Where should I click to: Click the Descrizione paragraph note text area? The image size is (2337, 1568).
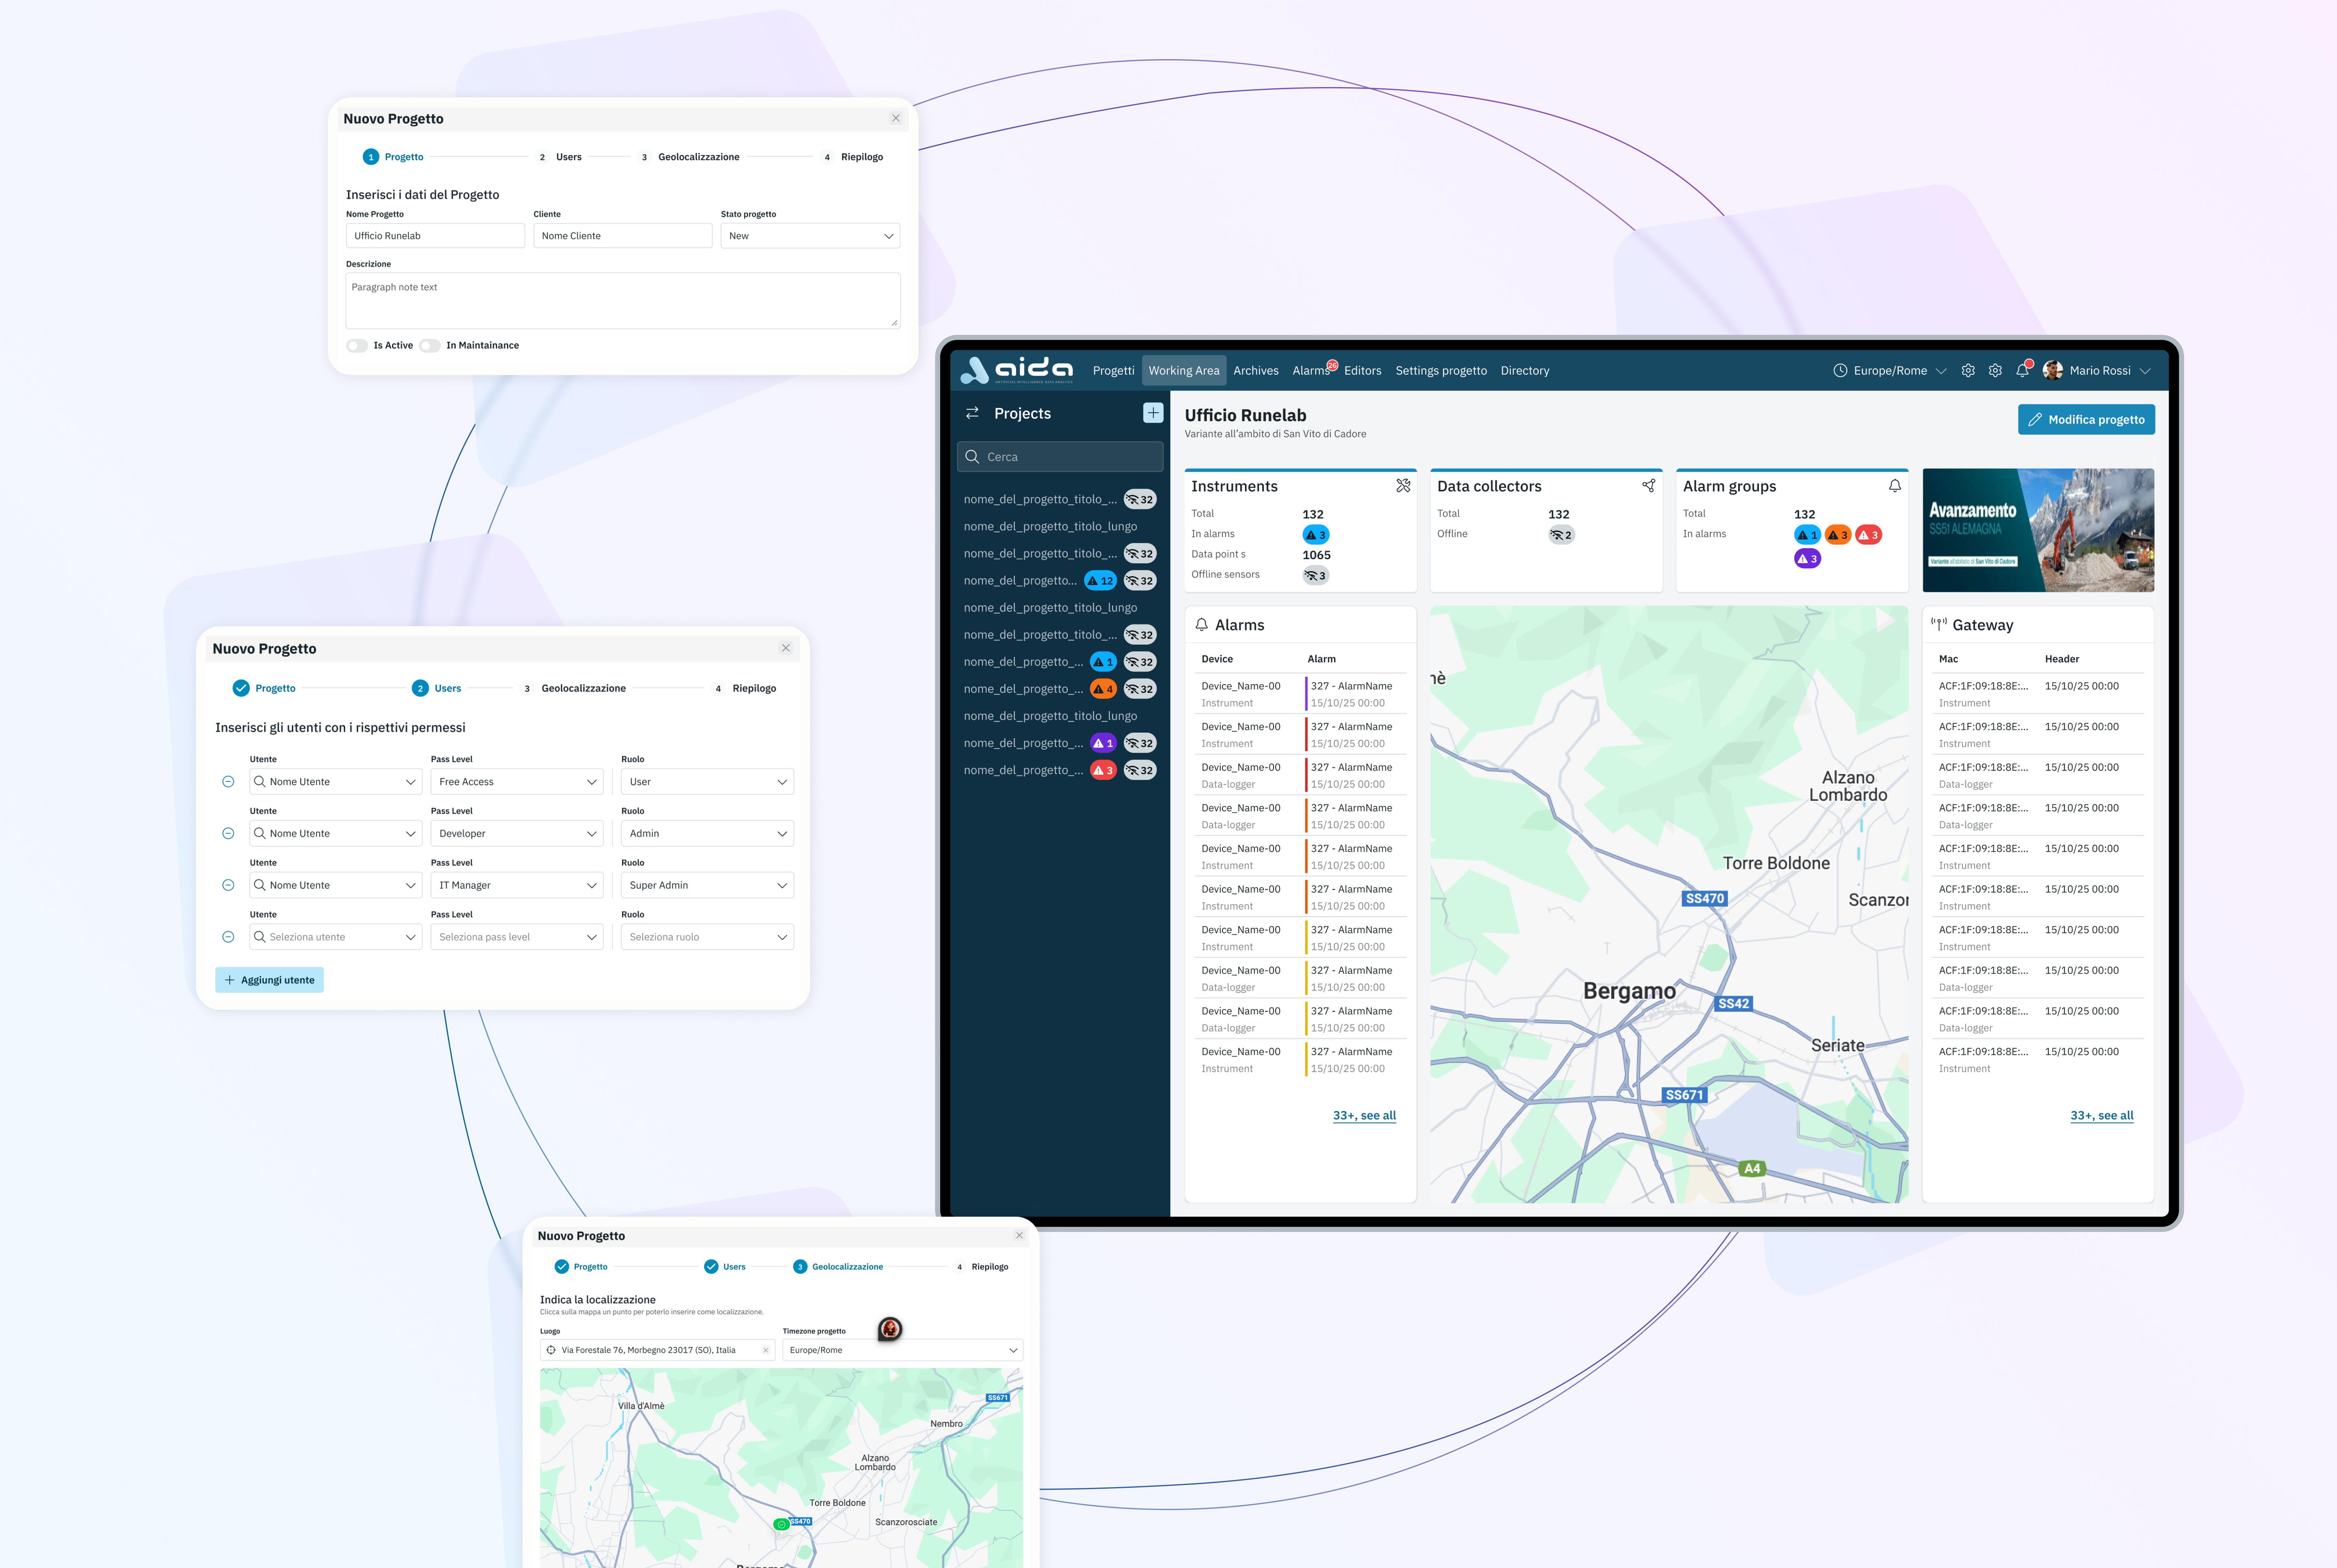click(x=622, y=301)
